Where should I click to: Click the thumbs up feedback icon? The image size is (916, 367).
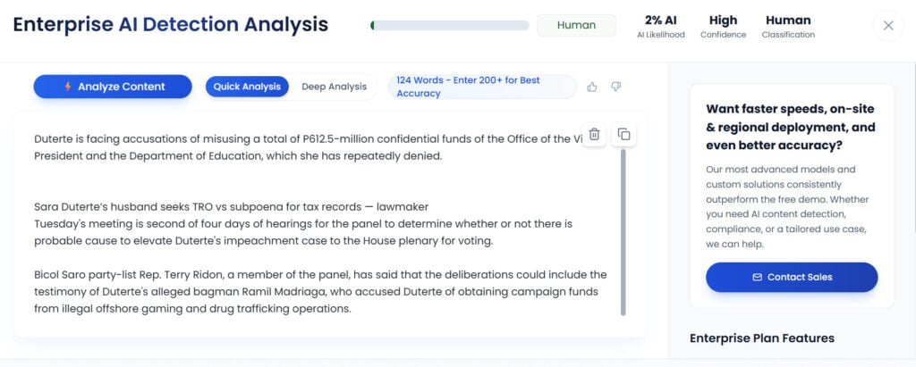pos(592,87)
